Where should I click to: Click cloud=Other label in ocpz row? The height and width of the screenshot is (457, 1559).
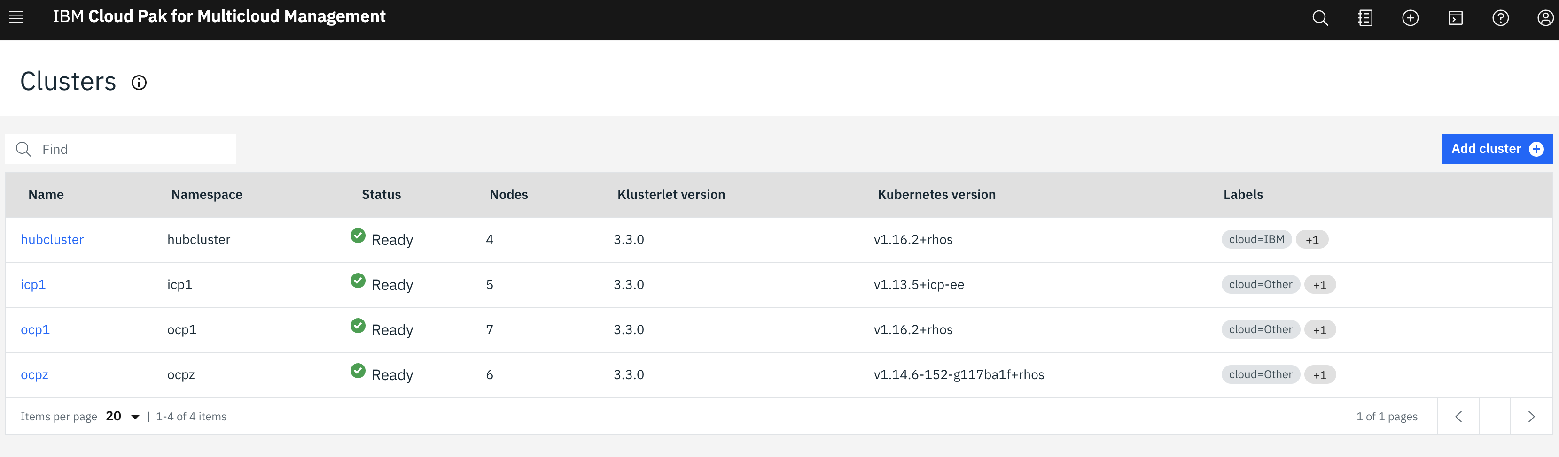coord(1261,375)
